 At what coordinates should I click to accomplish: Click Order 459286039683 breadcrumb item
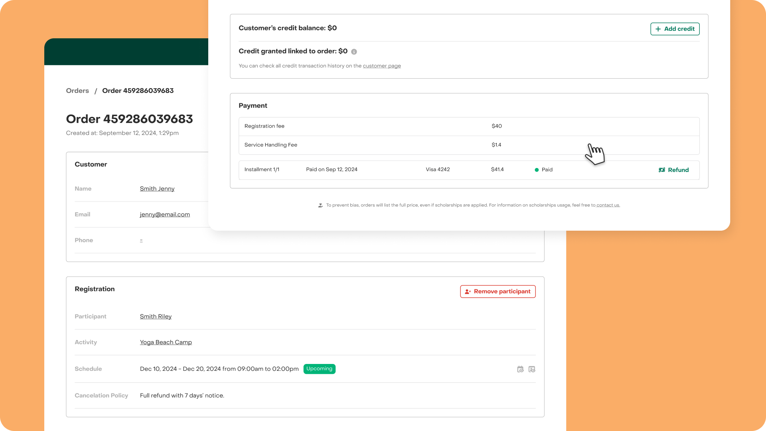[x=138, y=91]
